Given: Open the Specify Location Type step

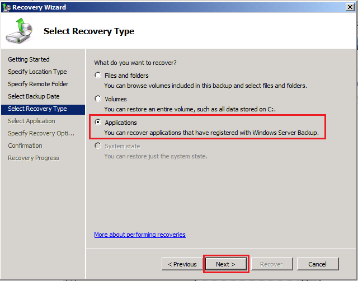Looking at the screenshot, I should 37,72.
